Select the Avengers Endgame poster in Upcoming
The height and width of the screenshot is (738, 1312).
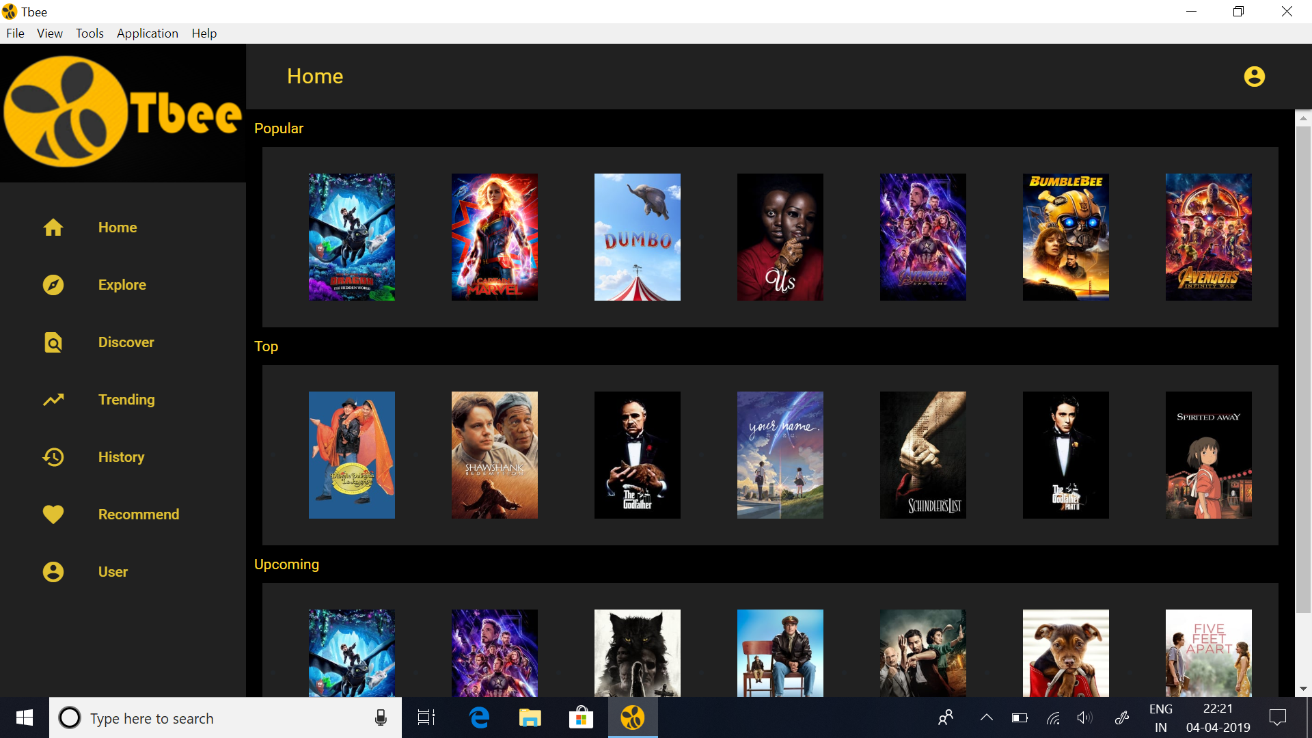click(495, 653)
